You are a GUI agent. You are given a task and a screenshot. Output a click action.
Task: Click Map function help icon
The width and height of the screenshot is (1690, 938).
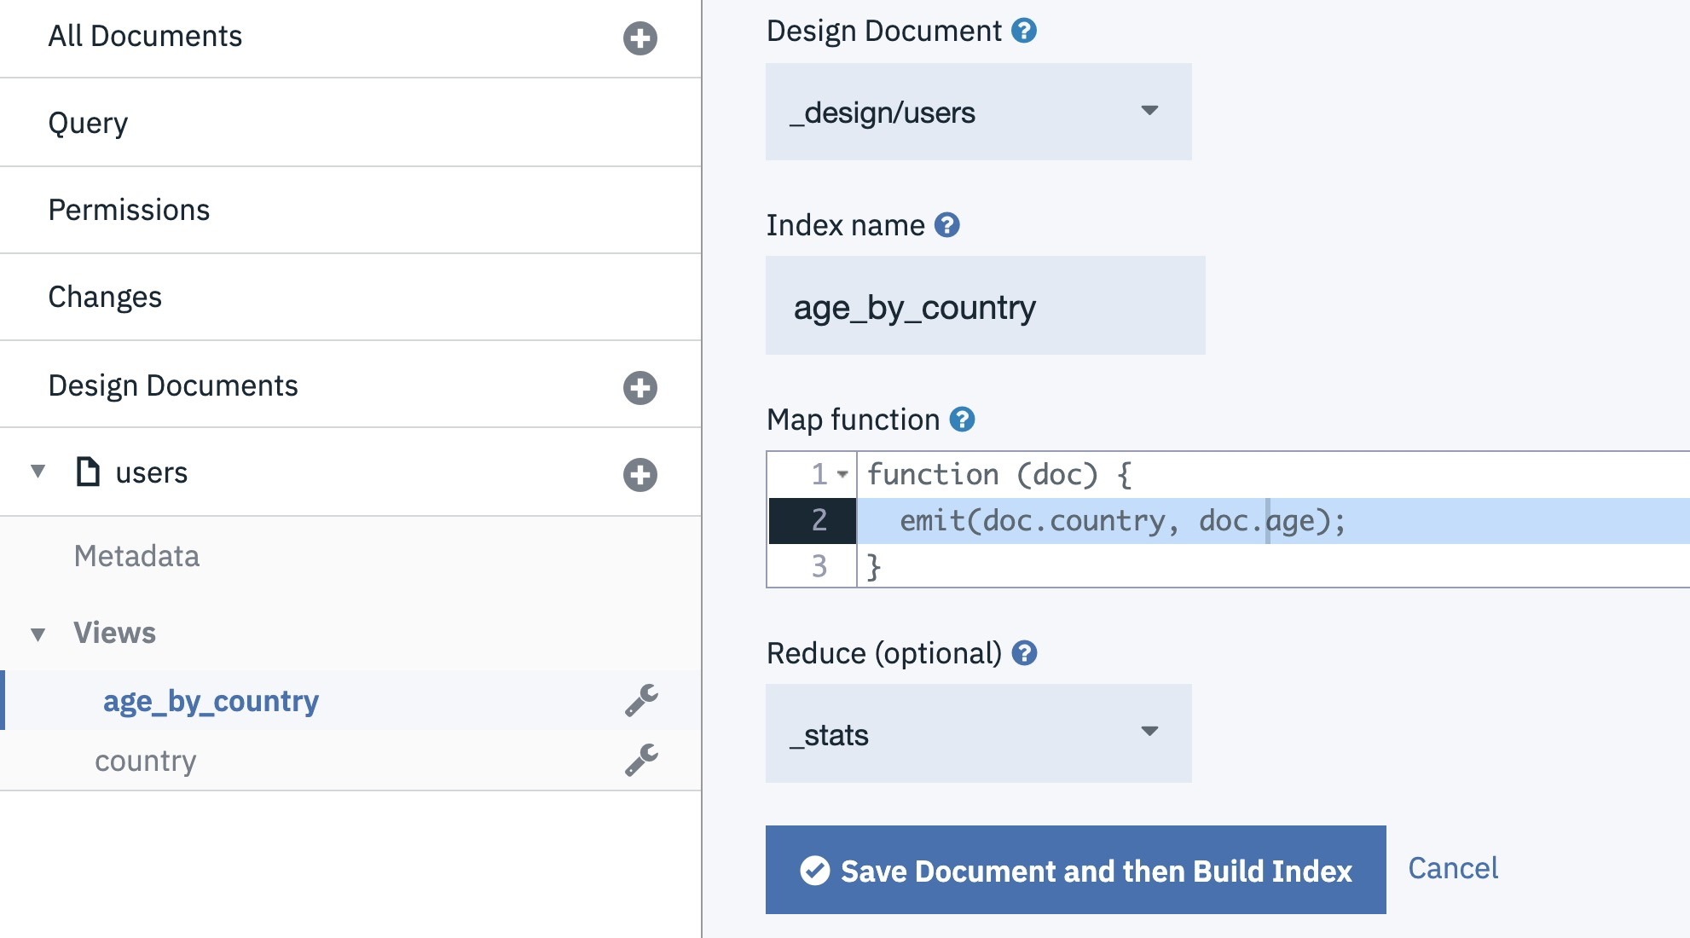(962, 420)
